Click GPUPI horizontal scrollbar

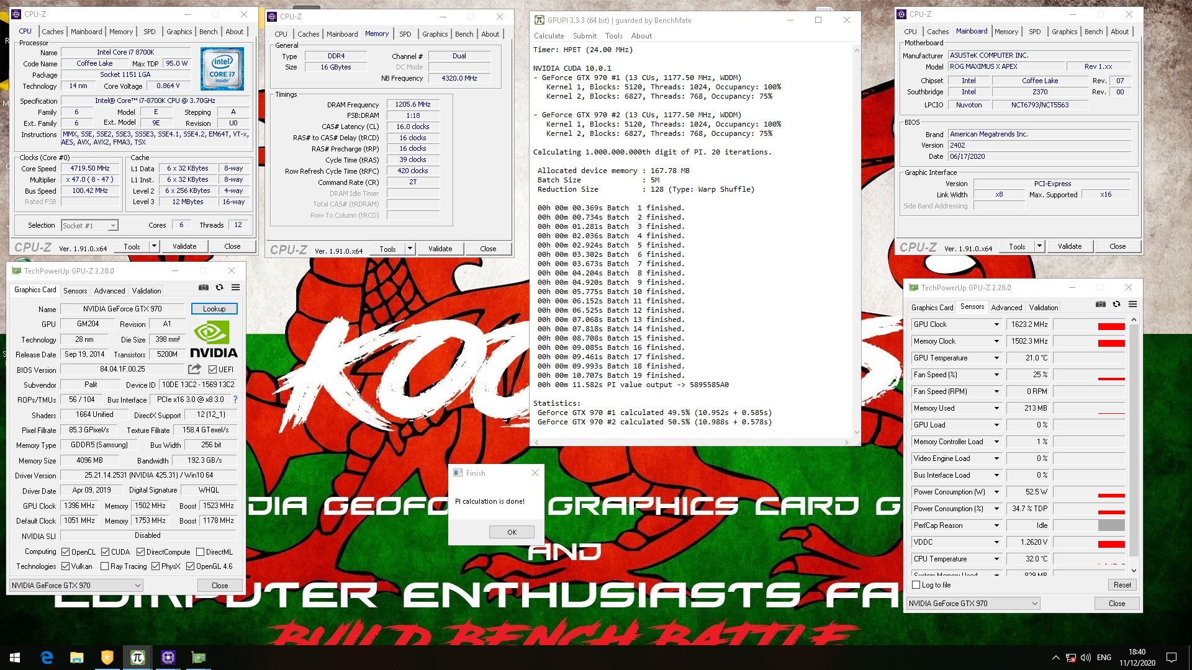coord(690,442)
